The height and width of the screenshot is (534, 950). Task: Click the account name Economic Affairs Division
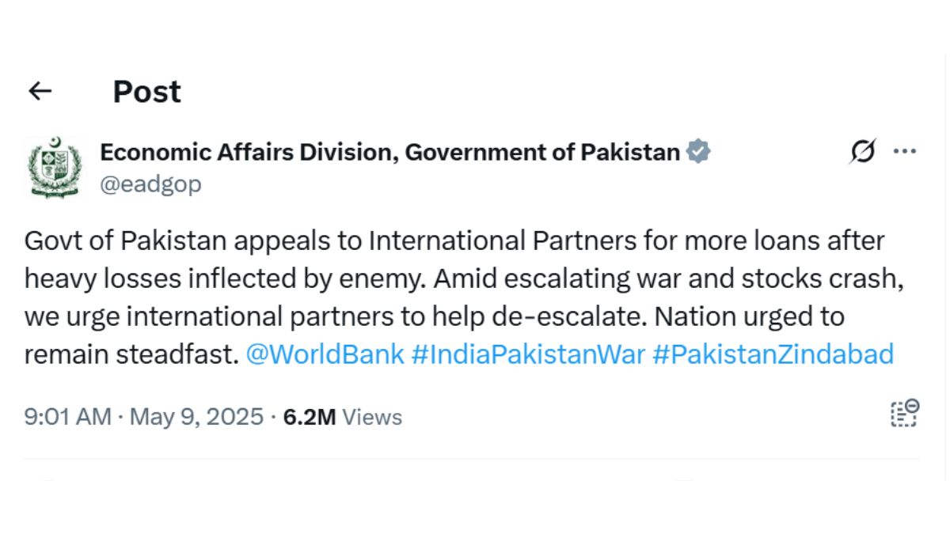[x=391, y=152]
